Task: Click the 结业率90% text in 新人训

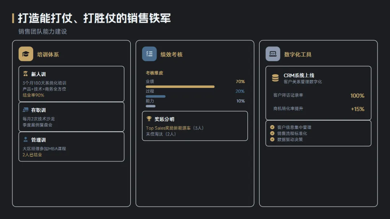Action: click(33, 95)
